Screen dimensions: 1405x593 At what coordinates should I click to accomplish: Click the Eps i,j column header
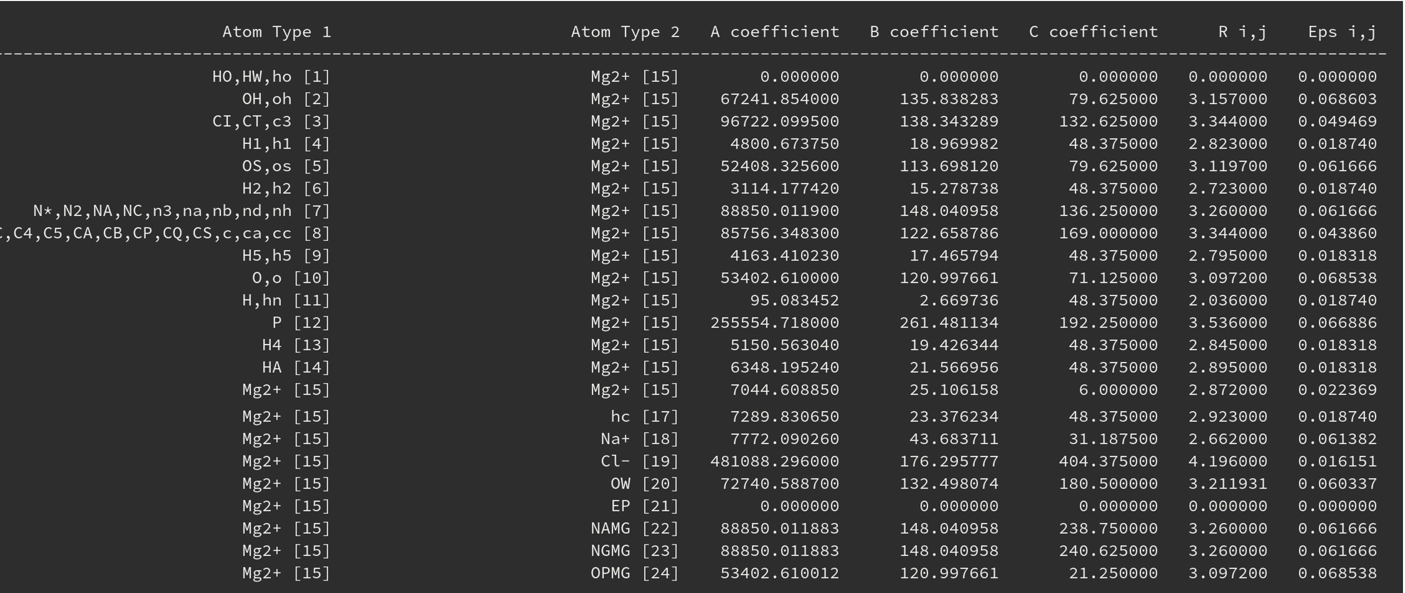tap(1342, 32)
